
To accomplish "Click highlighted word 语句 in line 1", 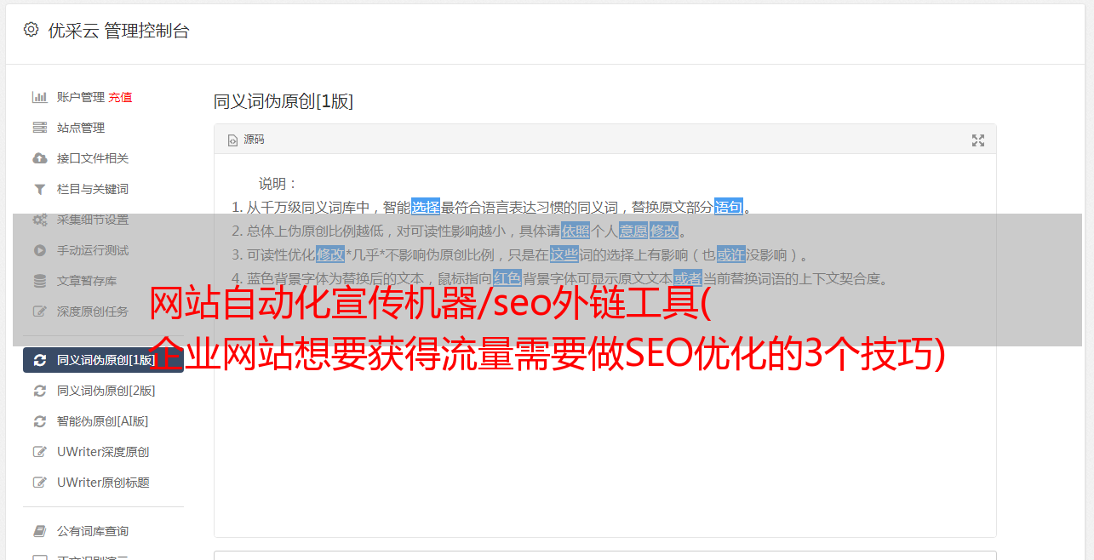I will click(x=729, y=207).
